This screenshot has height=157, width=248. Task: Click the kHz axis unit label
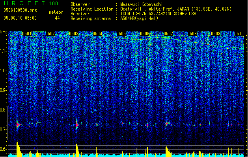coord(4,32)
